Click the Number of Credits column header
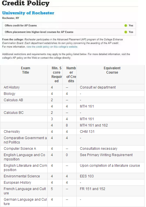Viewport: 146px width, 207px height. click(x=71, y=74)
